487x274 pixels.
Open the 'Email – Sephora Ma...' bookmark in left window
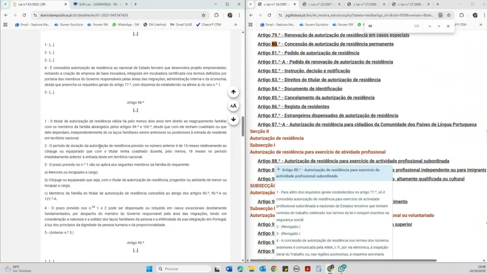click(x=32, y=25)
